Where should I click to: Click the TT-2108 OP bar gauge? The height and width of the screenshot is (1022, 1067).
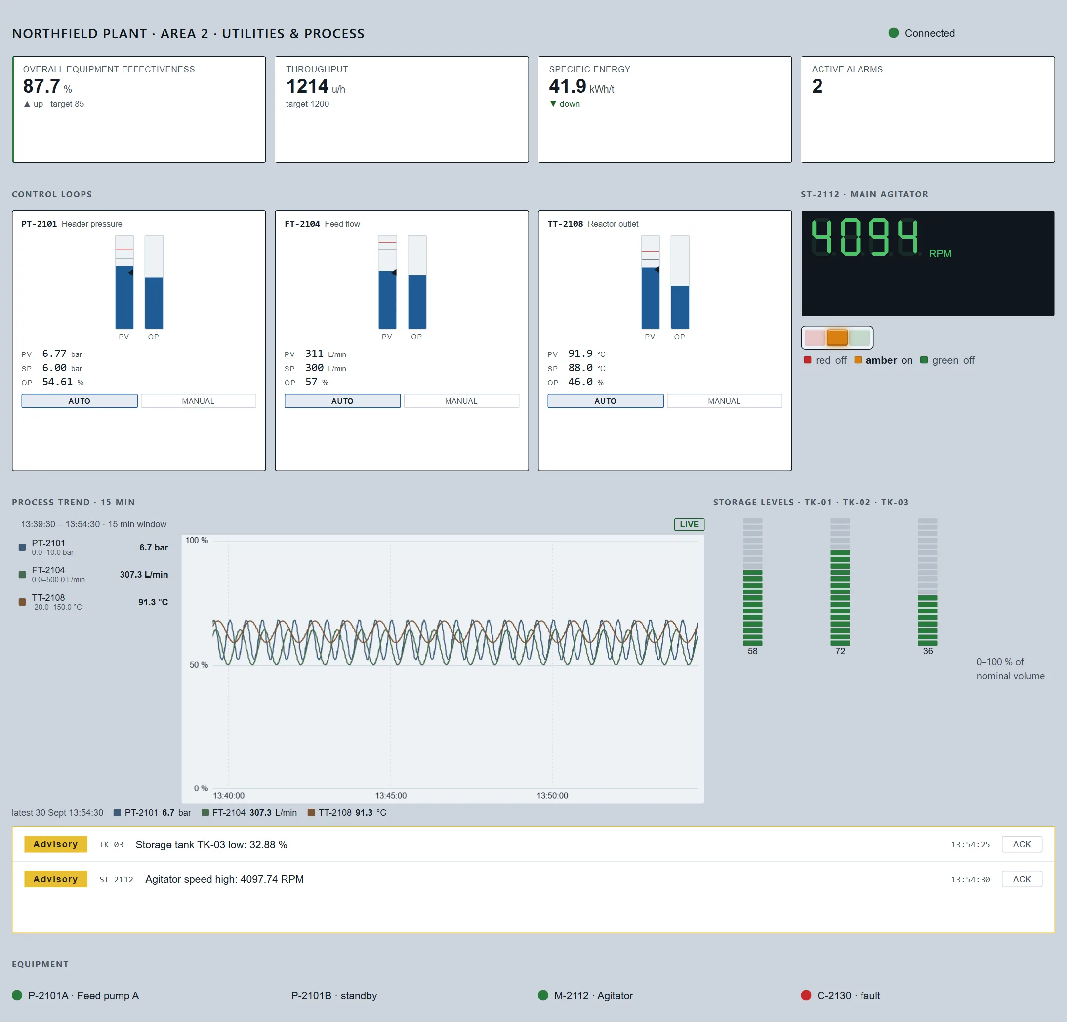[x=680, y=282]
